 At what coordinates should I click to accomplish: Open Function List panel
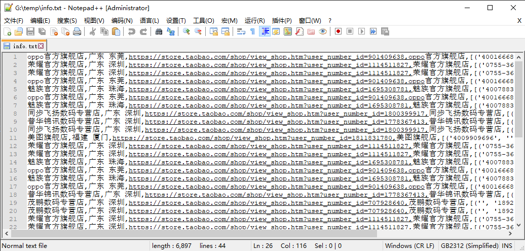click(x=299, y=31)
